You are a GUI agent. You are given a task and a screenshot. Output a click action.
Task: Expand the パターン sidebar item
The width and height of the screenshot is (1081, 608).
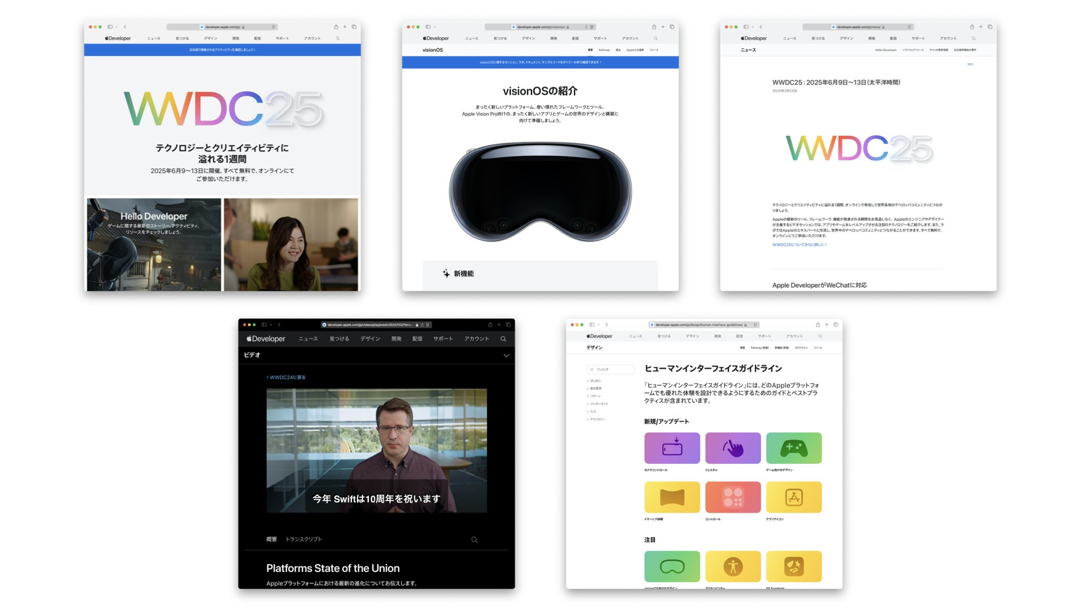pos(595,396)
